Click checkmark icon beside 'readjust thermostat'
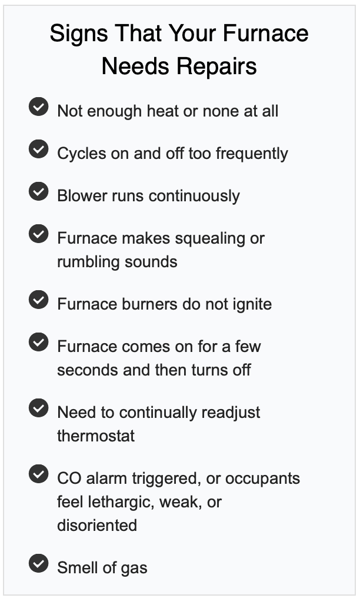 (x=38, y=408)
